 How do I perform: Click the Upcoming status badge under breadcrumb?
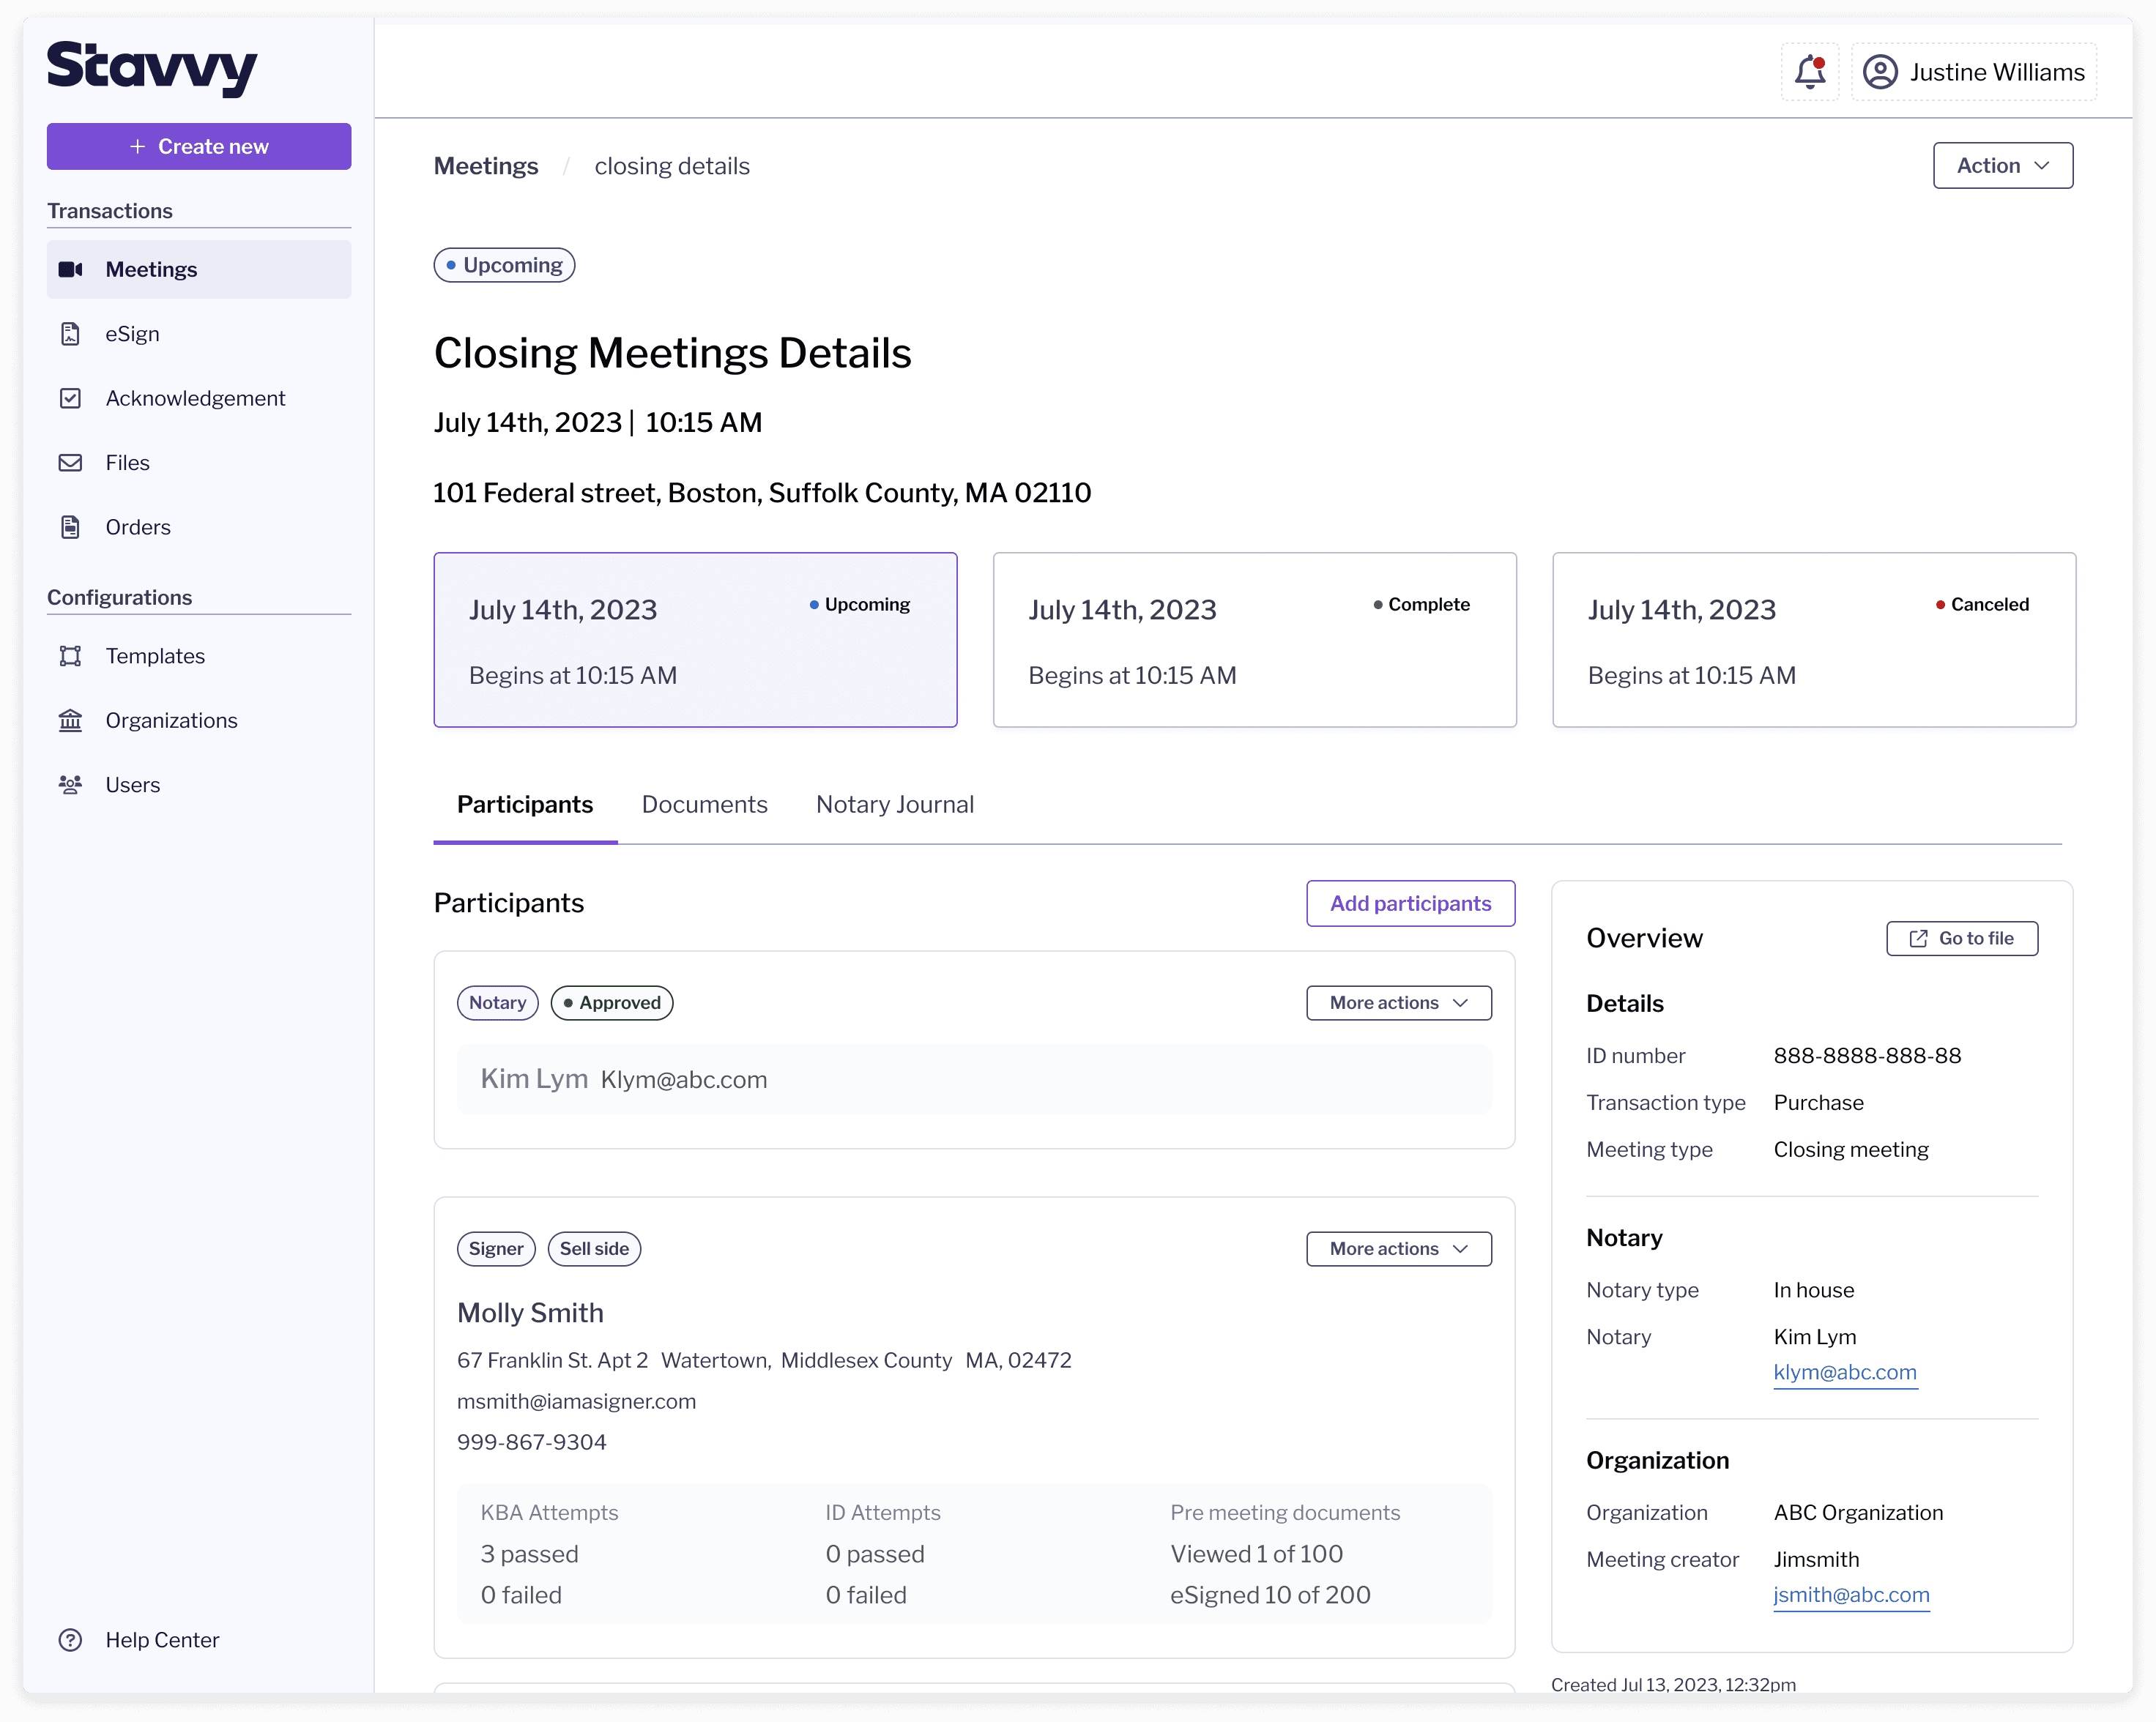(x=504, y=265)
